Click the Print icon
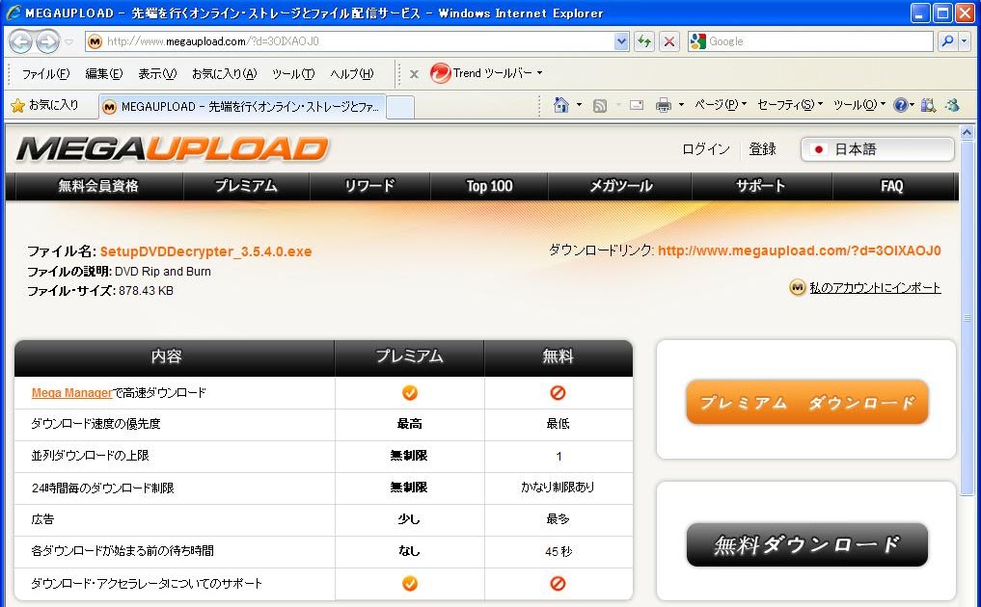 pos(664,105)
